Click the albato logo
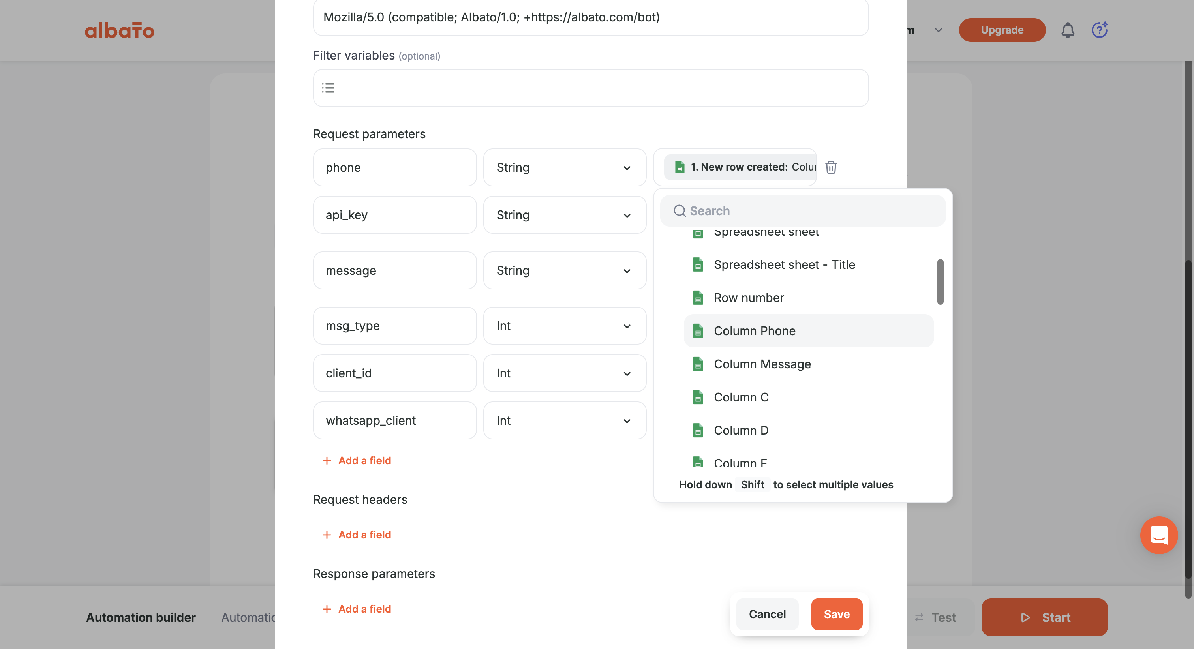 pyautogui.click(x=120, y=31)
